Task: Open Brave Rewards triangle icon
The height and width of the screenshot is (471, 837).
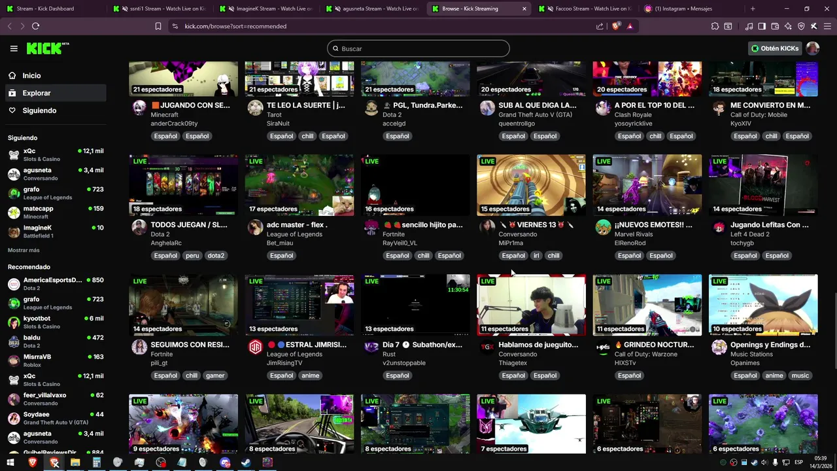Action: click(x=630, y=26)
